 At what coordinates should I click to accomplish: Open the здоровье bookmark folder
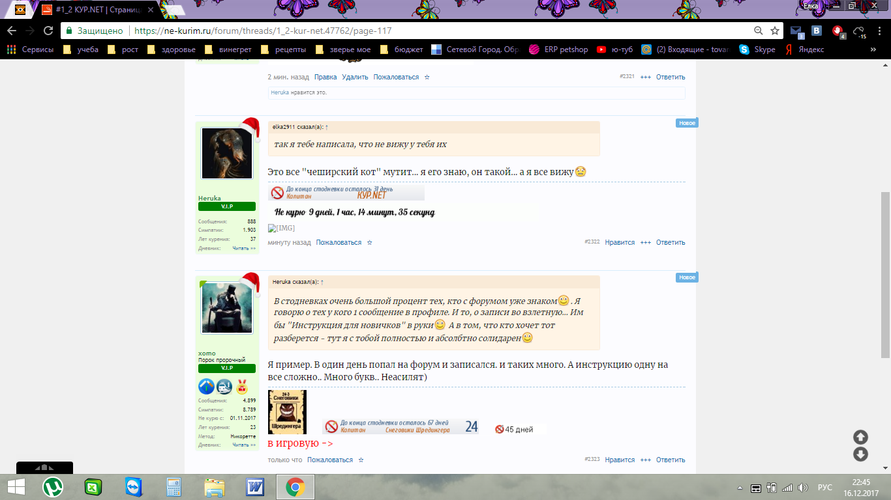point(172,49)
